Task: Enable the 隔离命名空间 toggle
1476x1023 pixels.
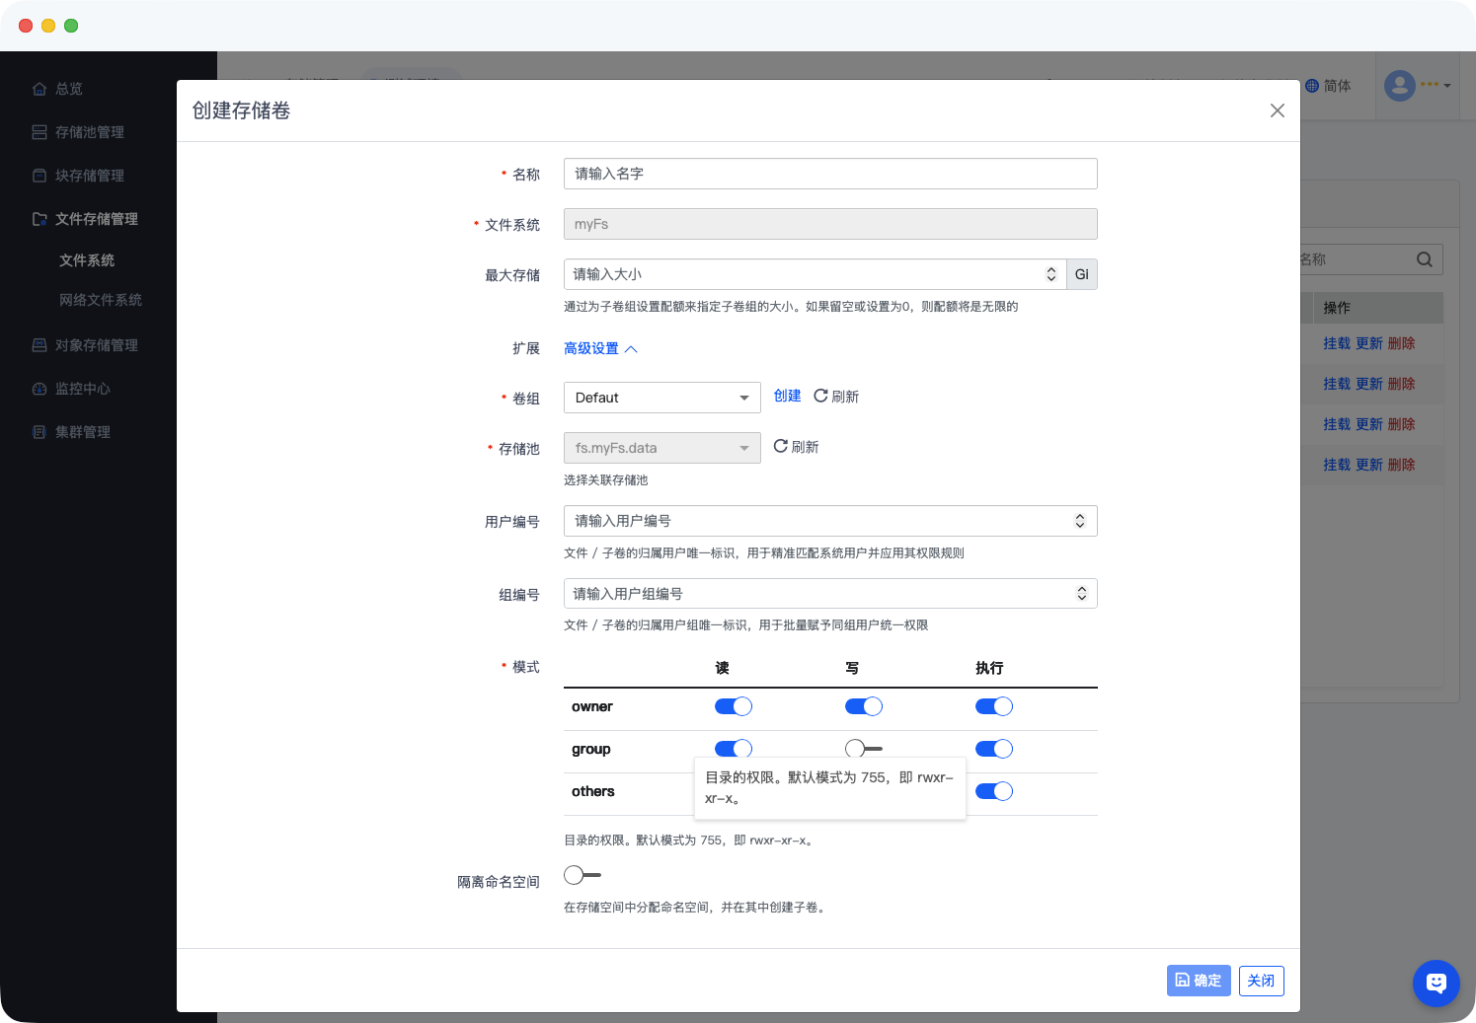Action: [x=582, y=875]
